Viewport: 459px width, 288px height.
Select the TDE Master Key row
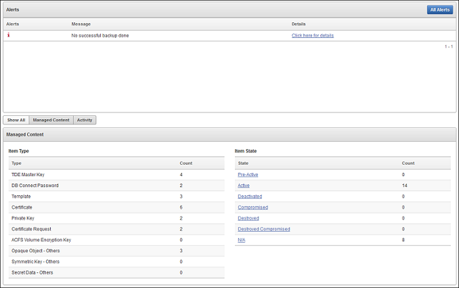coord(116,175)
